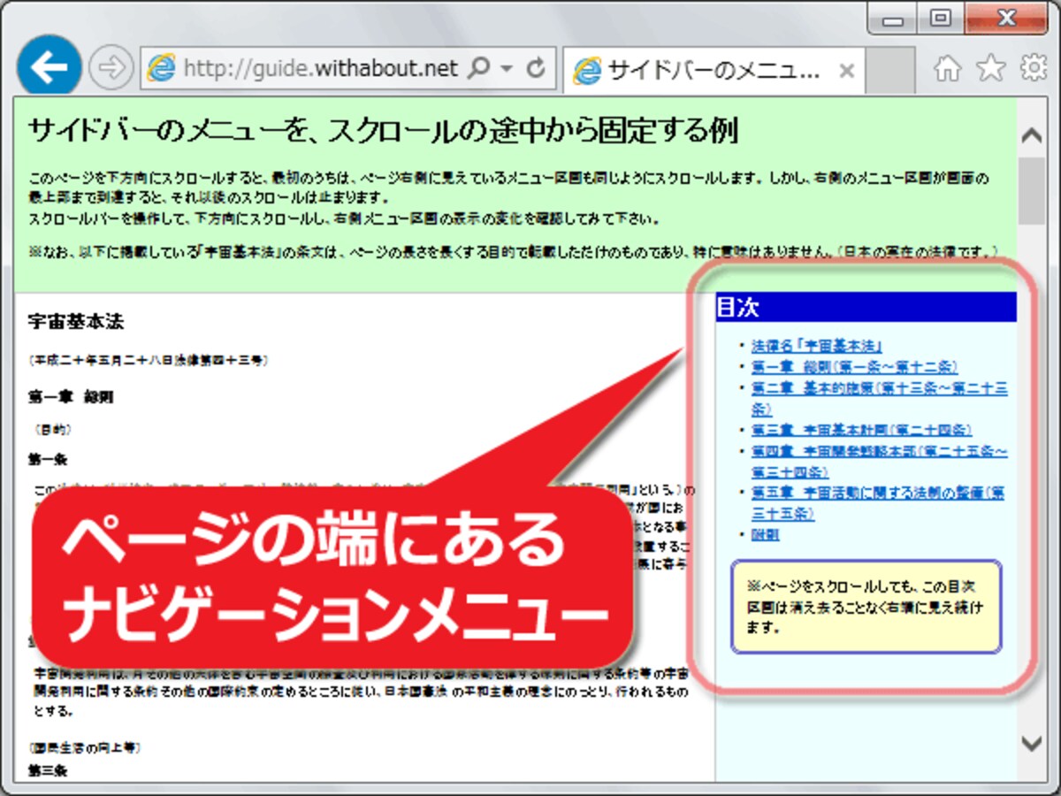The image size is (1061, 796).
Task: Click the greyed Forward arrow button
Action: tap(110, 68)
